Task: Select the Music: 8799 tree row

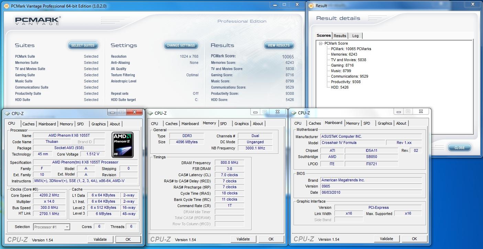Action: pos(341,71)
